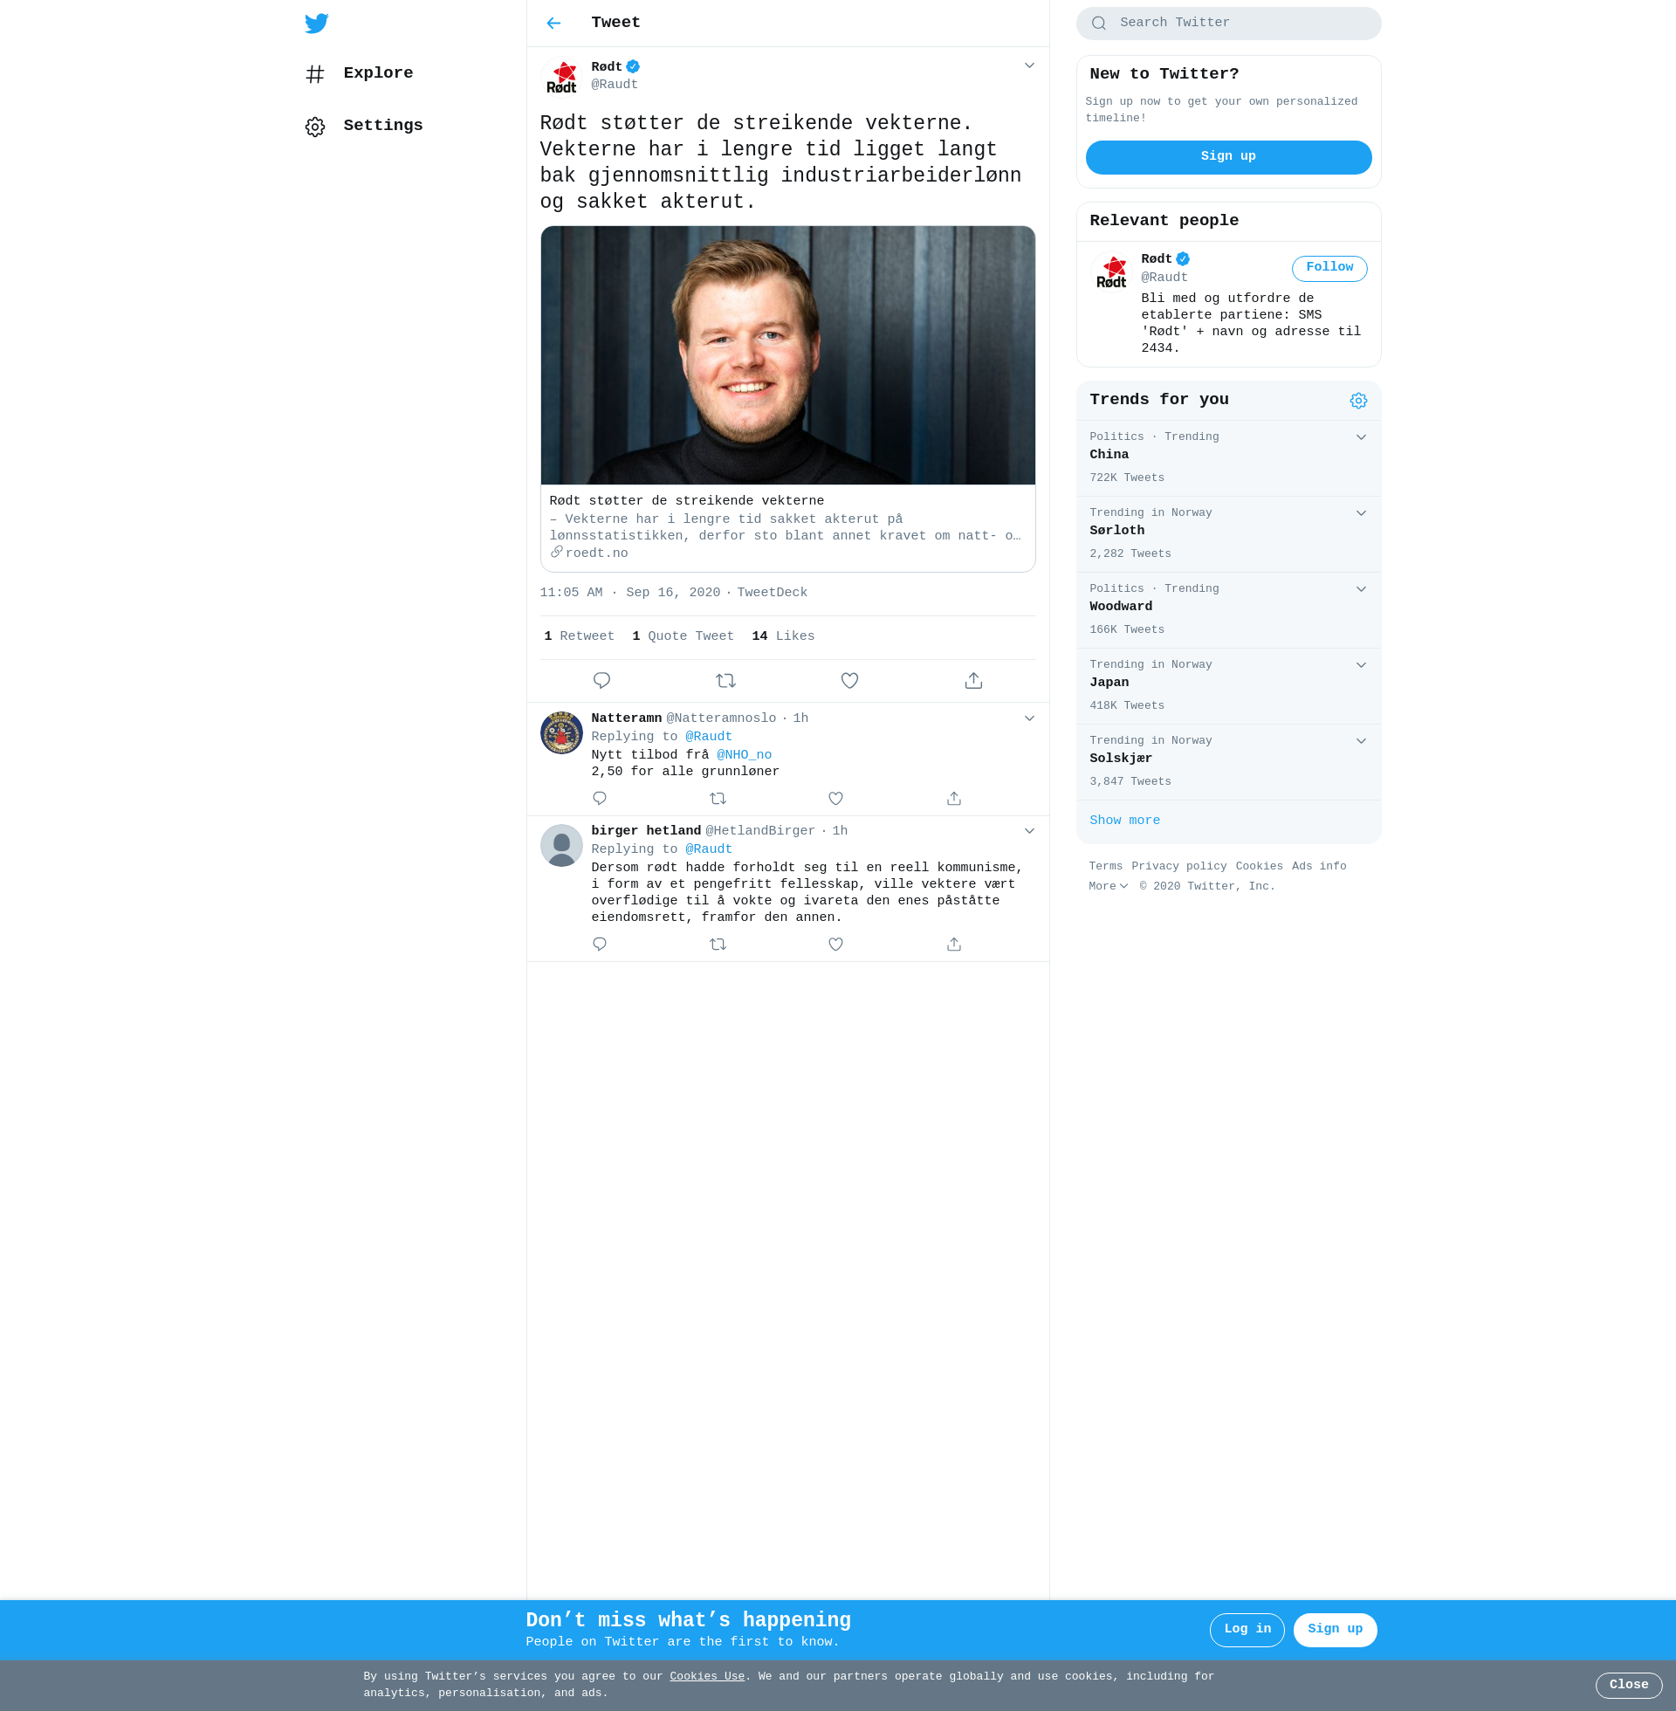View the 14 Likes list
This screenshot has width=1676, height=1711.
coord(783,636)
